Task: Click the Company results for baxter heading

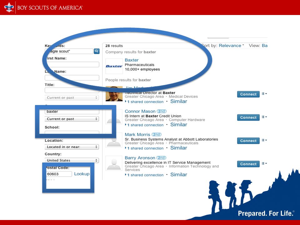Action: click(131, 52)
